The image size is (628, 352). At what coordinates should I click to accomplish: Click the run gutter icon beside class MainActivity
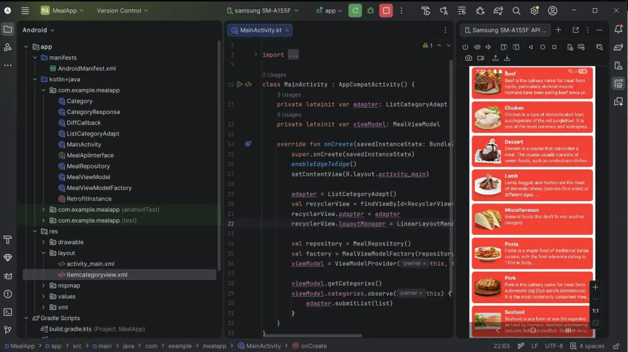point(239,85)
